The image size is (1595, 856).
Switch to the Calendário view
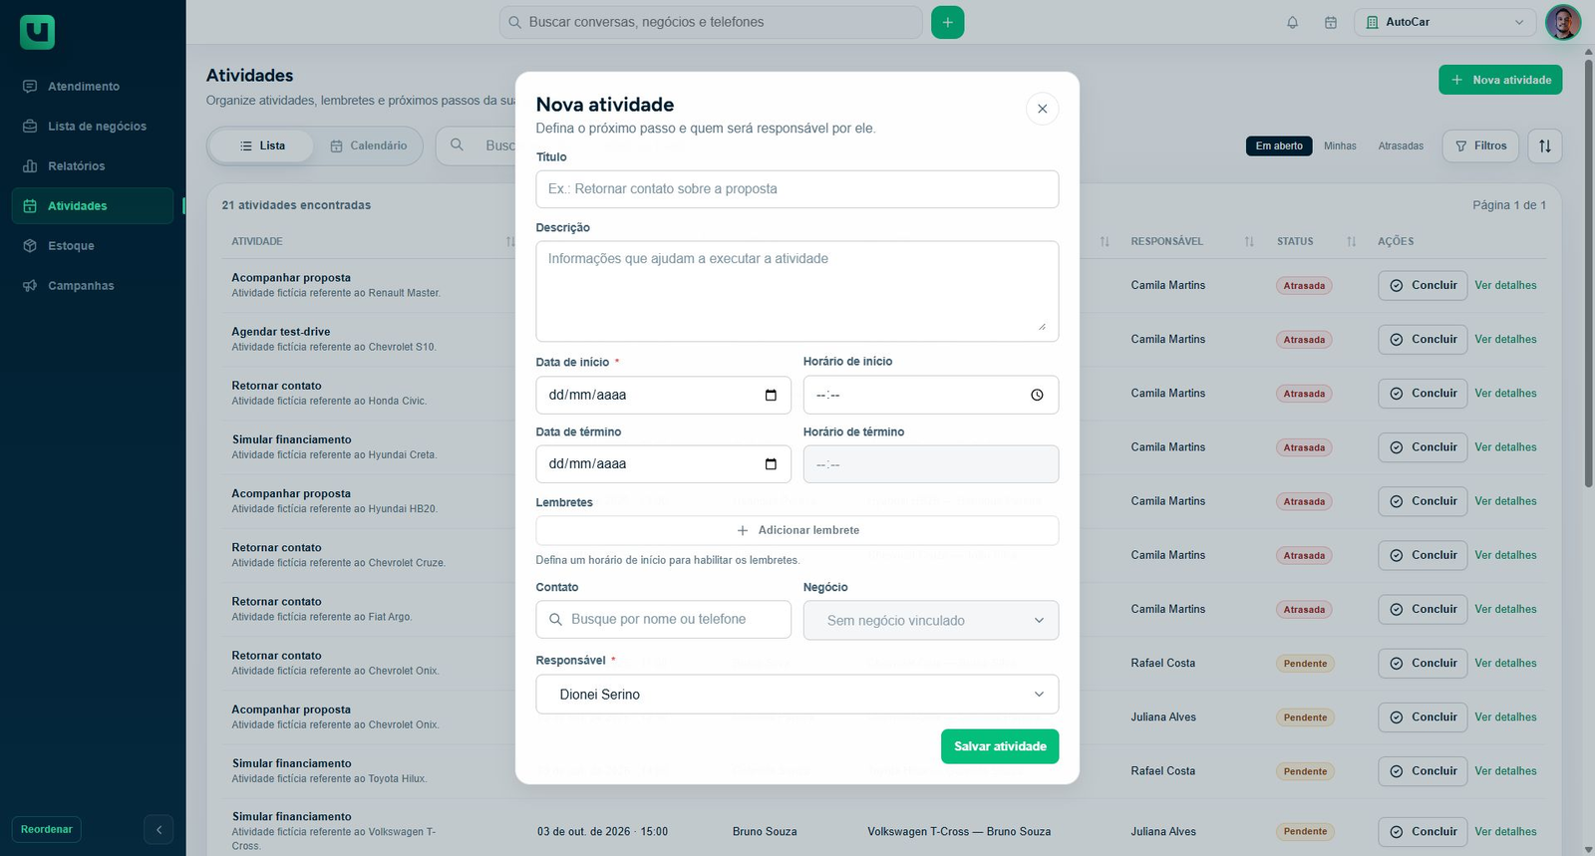click(368, 145)
